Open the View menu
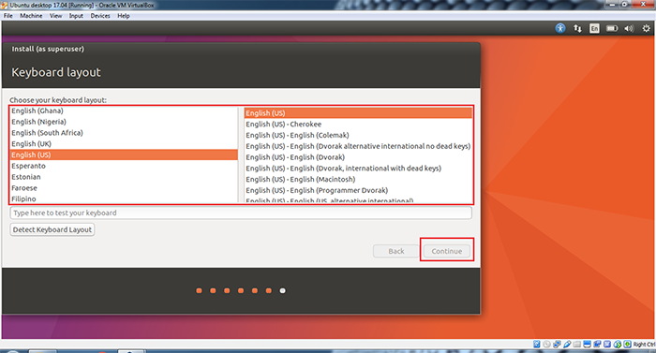656x353 pixels. coord(55,16)
